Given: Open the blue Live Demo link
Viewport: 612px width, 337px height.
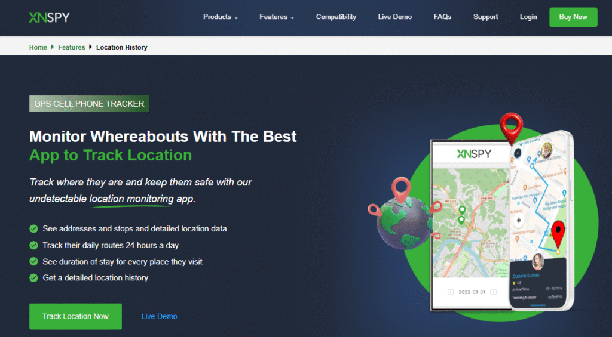Looking at the screenshot, I should pyautogui.click(x=159, y=316).
